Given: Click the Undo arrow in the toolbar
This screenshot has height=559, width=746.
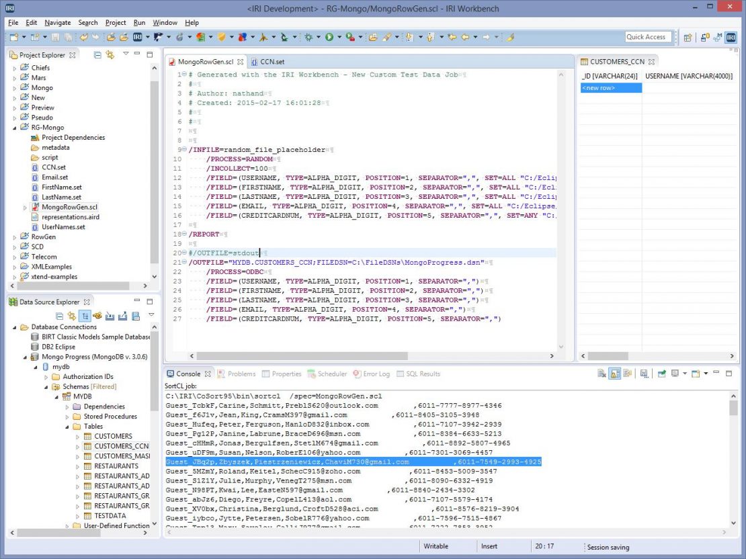Looking at the screenshot, I should tap(84, 37).
